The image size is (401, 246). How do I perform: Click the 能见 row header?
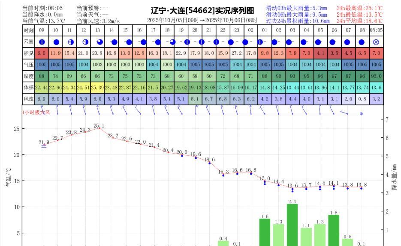click(x=29, y=53)
